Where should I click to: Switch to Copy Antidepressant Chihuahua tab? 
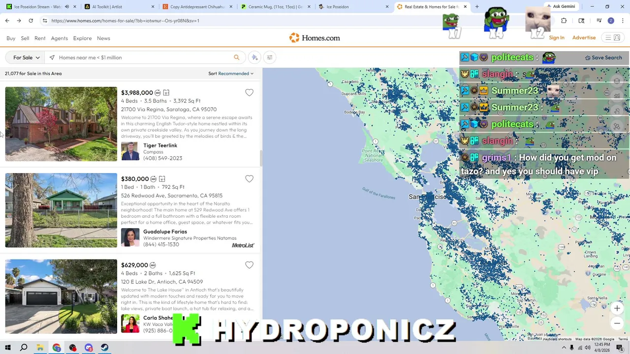pyautogui.click(x=197, y=6)
